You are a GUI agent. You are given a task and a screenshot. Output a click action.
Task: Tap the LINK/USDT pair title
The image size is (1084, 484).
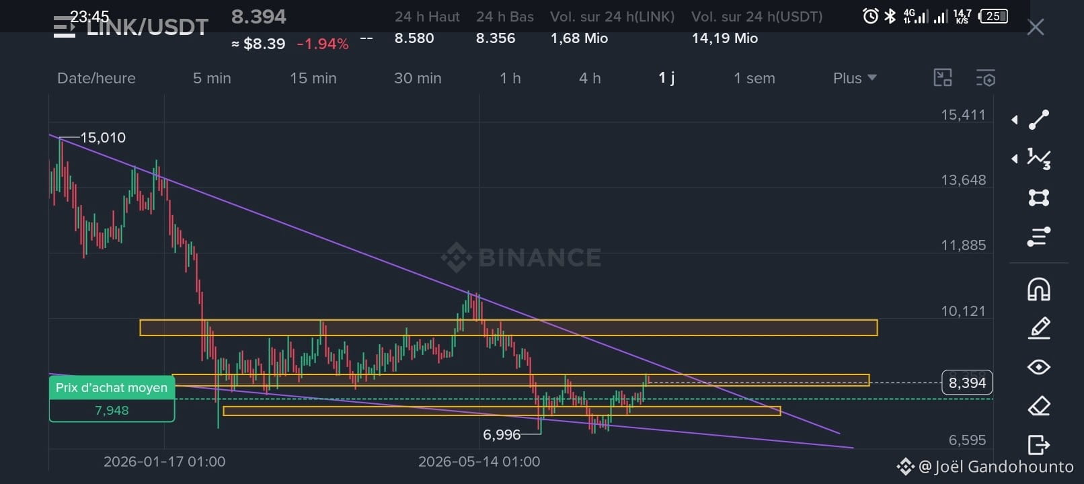pos(147,28)
